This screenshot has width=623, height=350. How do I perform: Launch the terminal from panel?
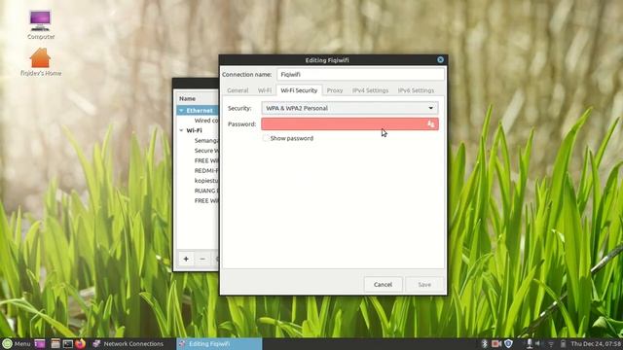[67, 343]
